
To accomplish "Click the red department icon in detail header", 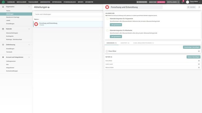I will pyautogui.click(x=107, y=7).
